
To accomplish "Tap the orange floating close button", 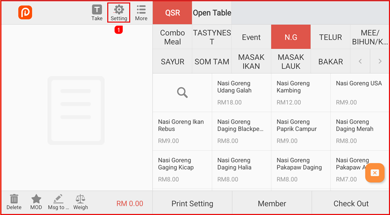I will [374, 173].
